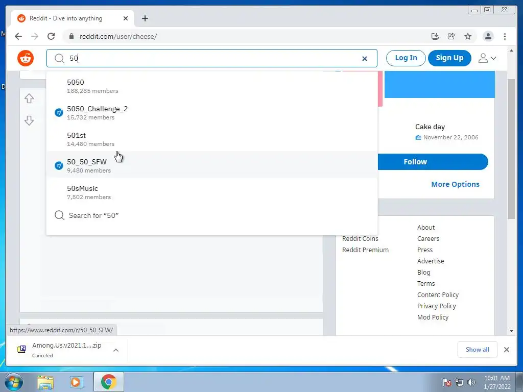Open the Chrome profile avatar icon
The width and height of the screenshot is (523, 392).
(x=488, y=36)
